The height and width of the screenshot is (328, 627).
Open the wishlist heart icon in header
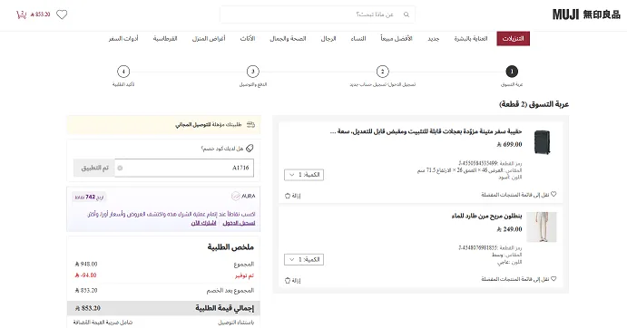[x=62, y=14]
